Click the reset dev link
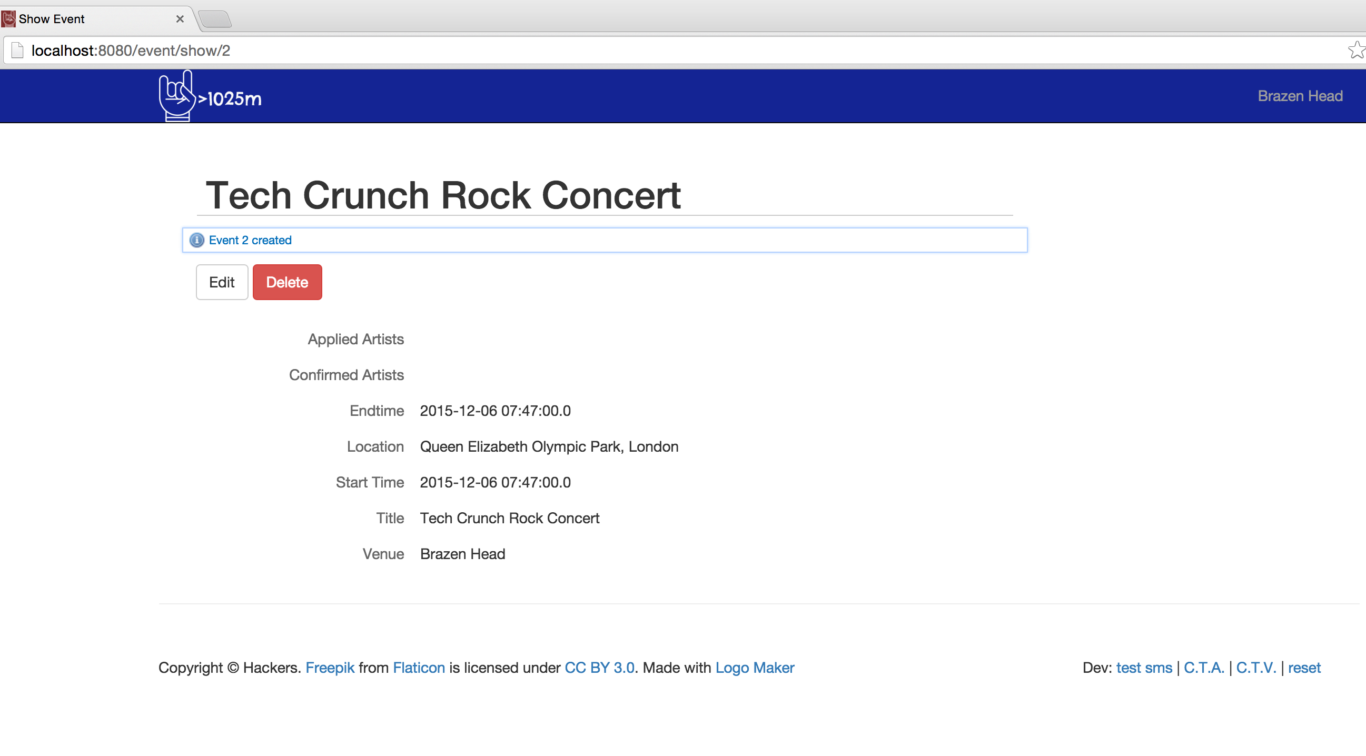Screen dimensions: 1366x756 pyautogui.click(x=1304, y=668)
